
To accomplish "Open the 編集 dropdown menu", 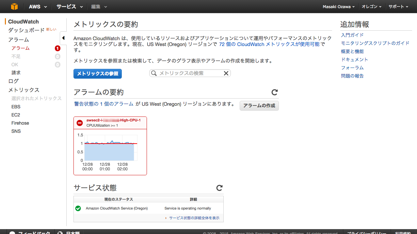I will tap(99, 7).
